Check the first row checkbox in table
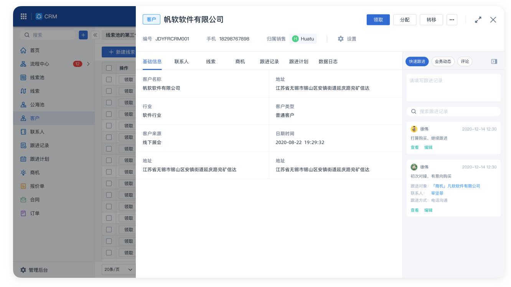 [x=109, y=80]
